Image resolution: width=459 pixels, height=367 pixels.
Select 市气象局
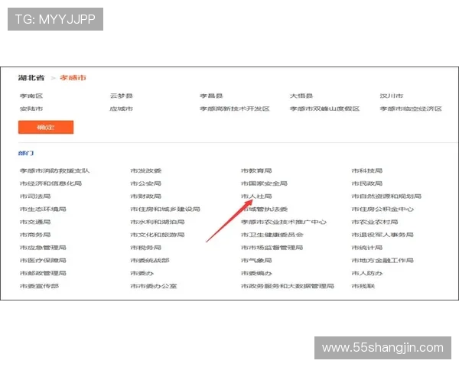[x=256, y=260]
